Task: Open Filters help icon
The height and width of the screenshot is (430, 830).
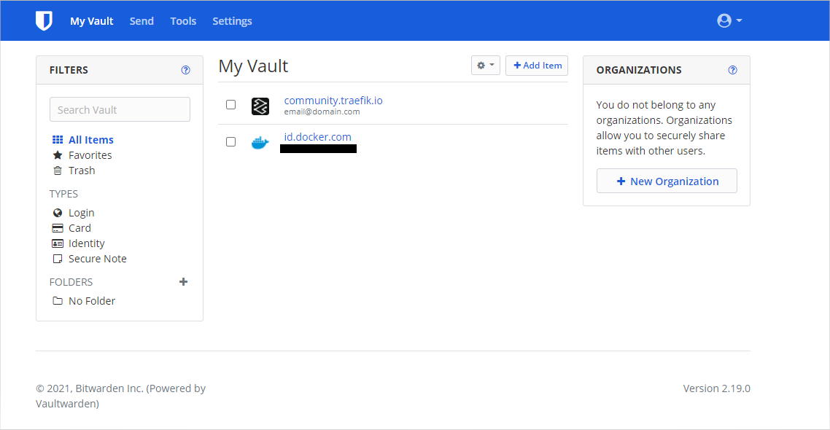Action: coord(186,70)
